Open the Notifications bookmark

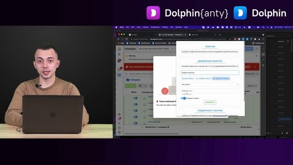coord(144,43)
